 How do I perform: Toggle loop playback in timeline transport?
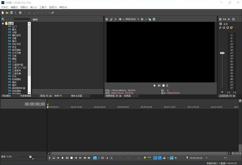click(x=54, y=158)
